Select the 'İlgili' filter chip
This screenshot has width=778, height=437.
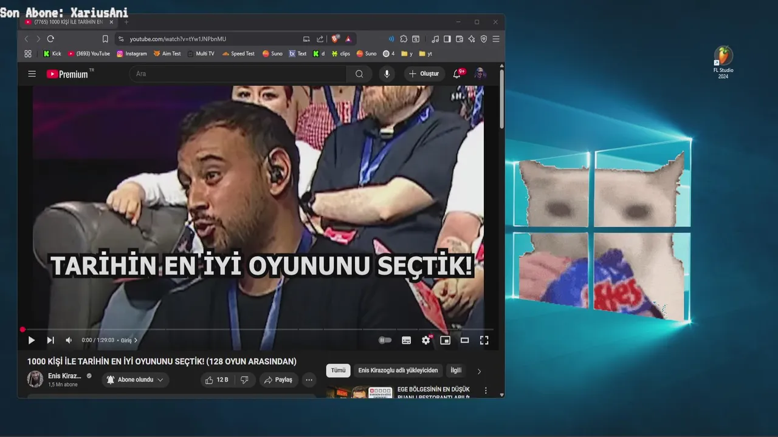tap(456, 370)
